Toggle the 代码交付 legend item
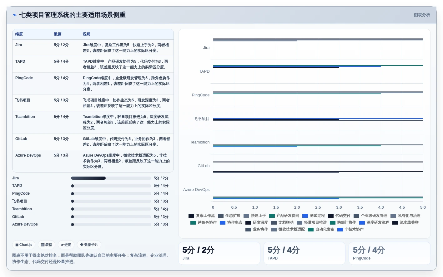The image size is (443, 277). click(339, 216)
